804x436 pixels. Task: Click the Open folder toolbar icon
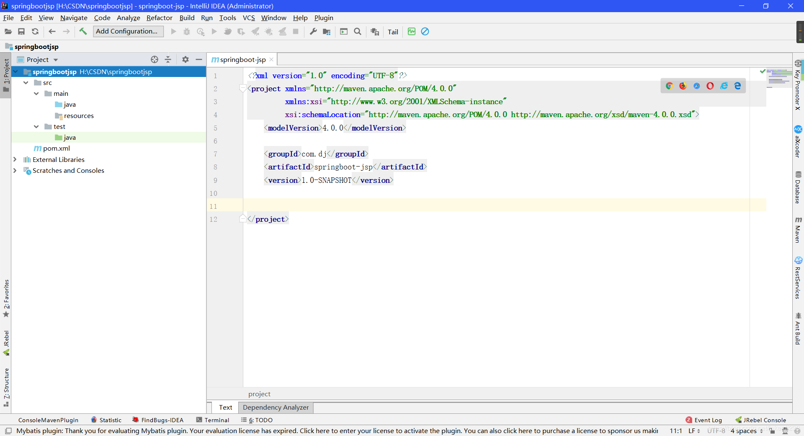[x=8, y=31]
